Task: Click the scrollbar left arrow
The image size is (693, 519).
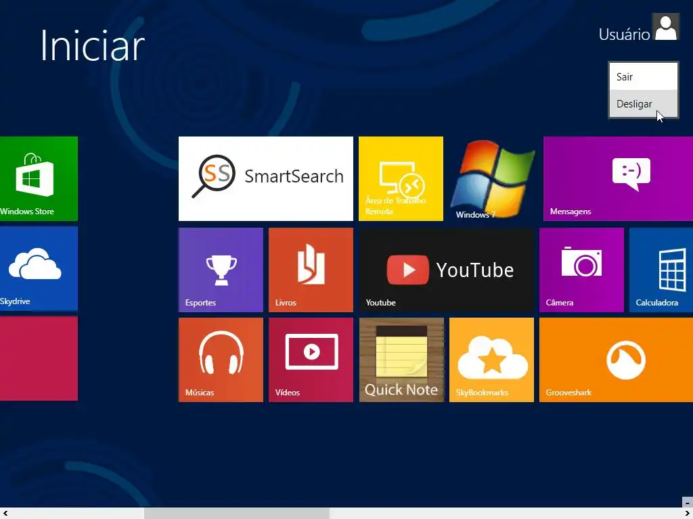Action: pyautogui.click(x=5, y=514)
